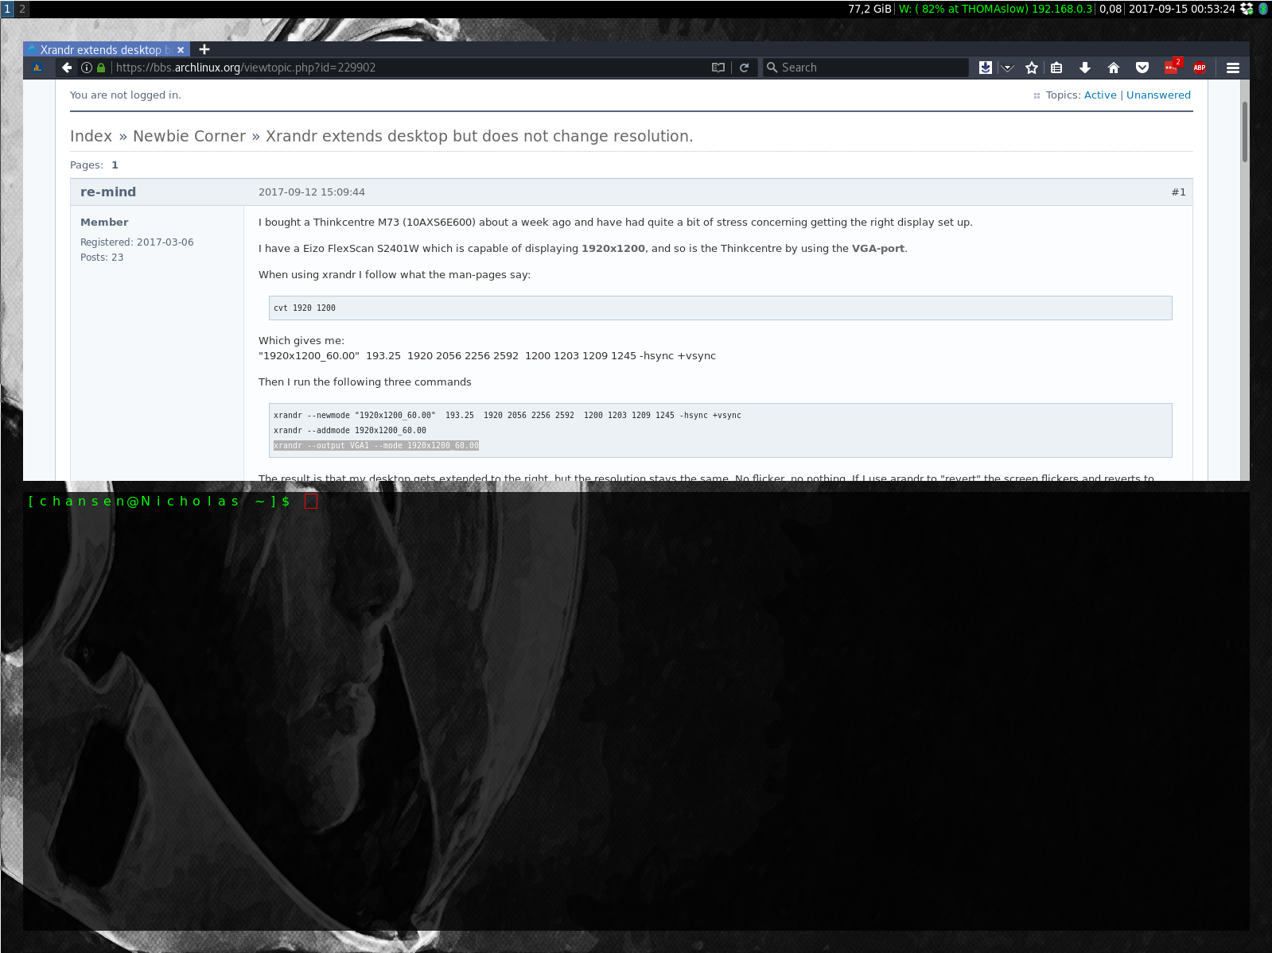Open the post permalink #1
The image size is (1272, 953).
[x=1178, y=192]
